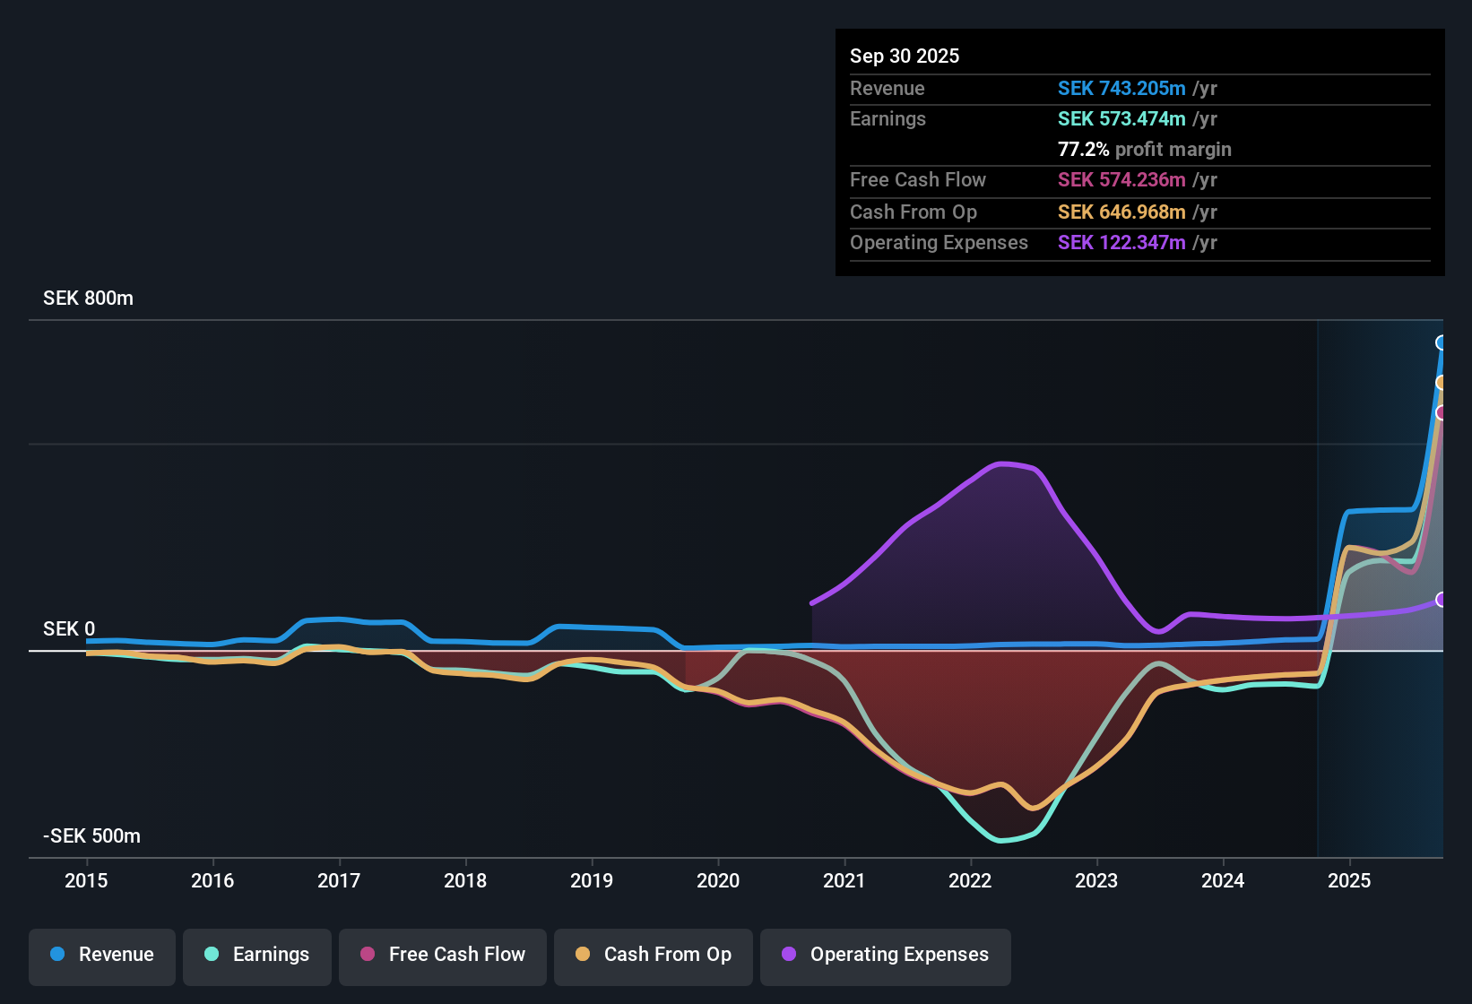Click the pink Free Cash Flow legend dot
The width and height of the screenshot is (1472, 1004).
367,955
